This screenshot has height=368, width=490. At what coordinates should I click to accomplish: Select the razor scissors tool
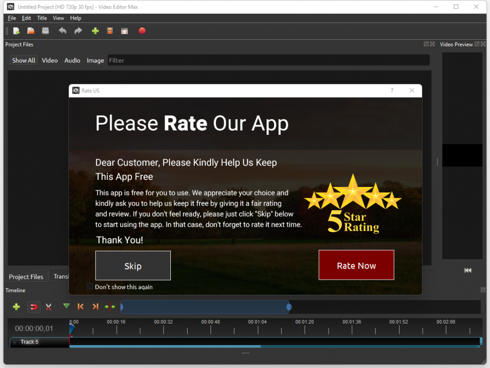pyautogui.click(x=48, y=307)
